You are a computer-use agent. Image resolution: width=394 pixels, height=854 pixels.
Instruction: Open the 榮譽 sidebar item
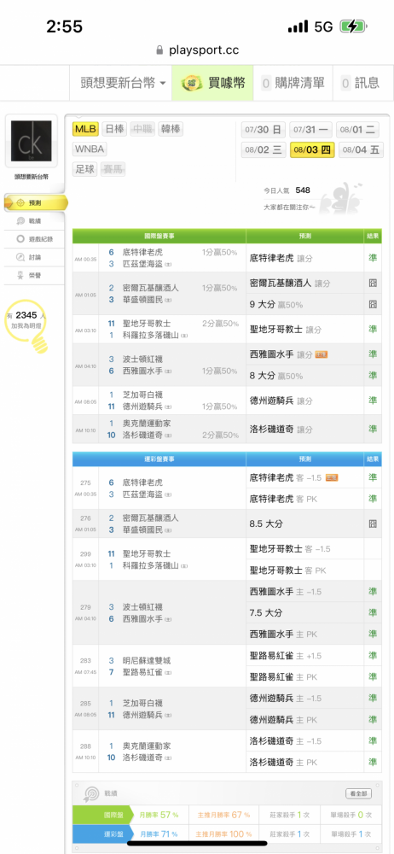point(32,276)
